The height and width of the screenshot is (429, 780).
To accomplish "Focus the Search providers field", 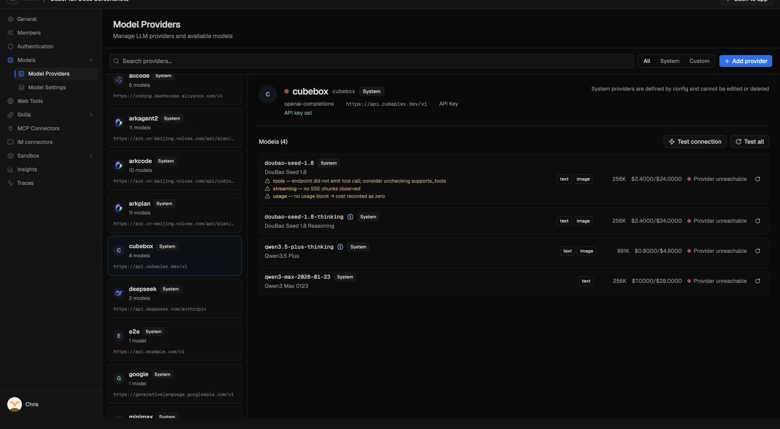I will tap(371, 61).
